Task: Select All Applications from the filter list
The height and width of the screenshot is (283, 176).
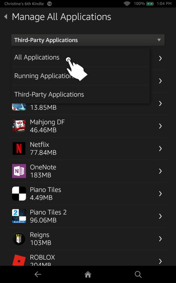Action: [37, 57]
